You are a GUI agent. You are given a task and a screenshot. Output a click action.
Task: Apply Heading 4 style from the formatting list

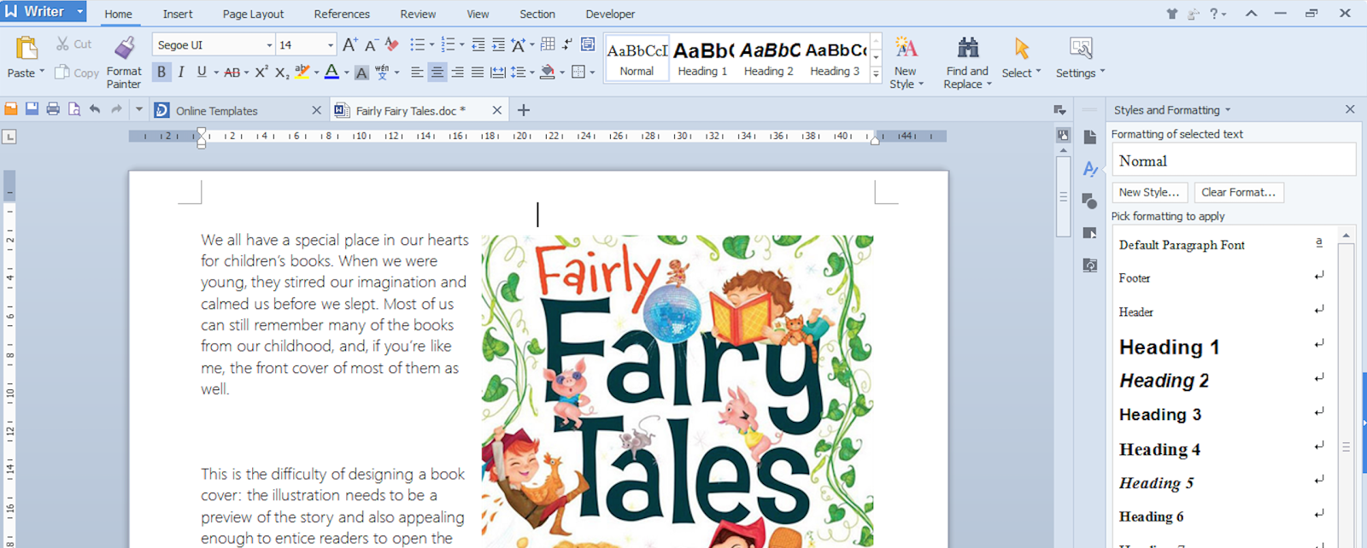tap(1159, 449)
